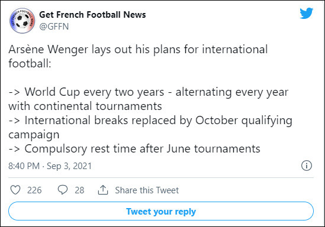Open the GFFN football profile avatar
The height and width of the screenshot is (227, 325).
22,21
